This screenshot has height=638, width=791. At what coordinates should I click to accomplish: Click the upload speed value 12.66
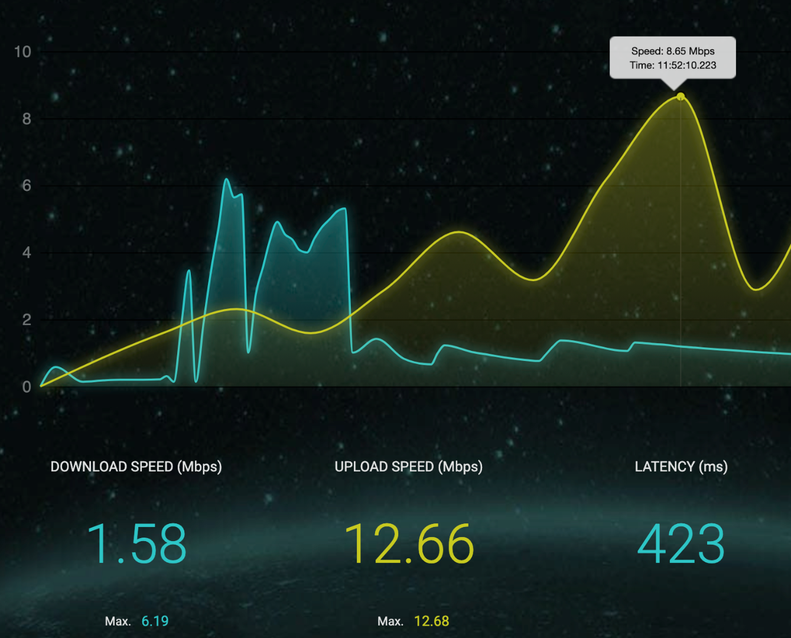pos(409,543)
